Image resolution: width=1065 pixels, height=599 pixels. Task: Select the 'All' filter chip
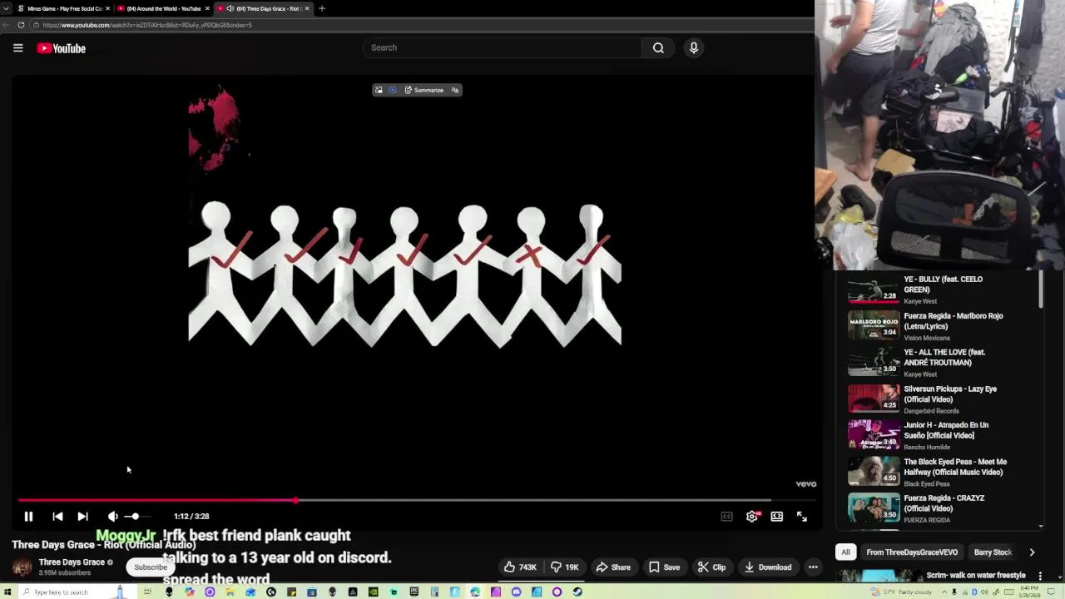tap(845, 552)
